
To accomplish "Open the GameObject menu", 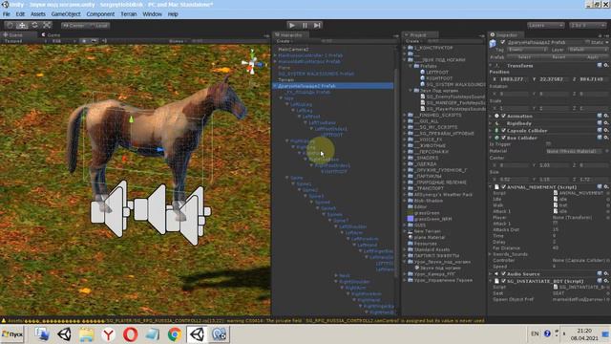I will point(66,14).
